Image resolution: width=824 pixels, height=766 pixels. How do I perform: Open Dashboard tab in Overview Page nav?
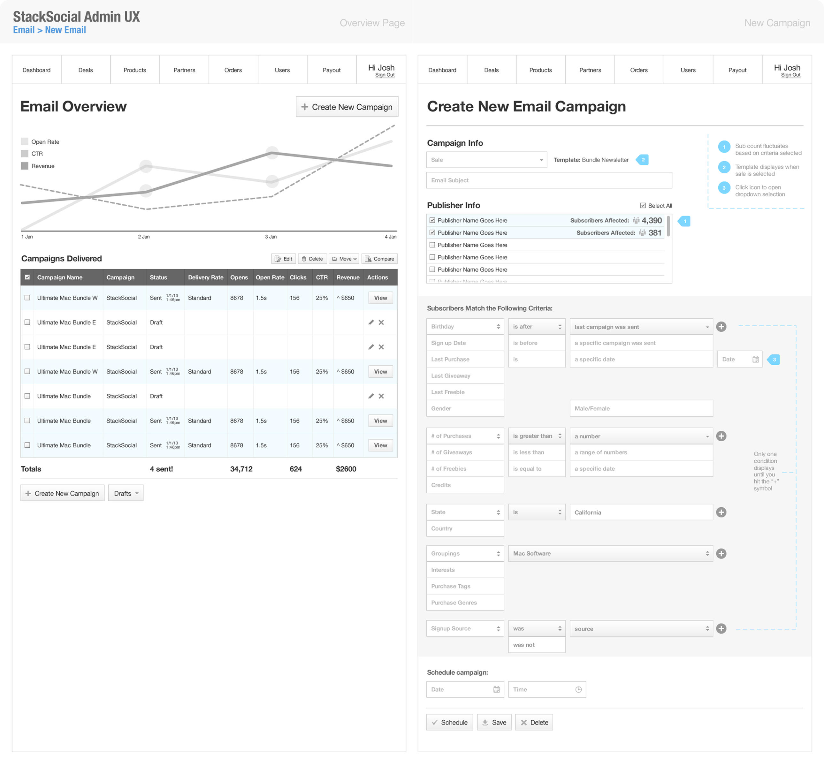pos(36,70)
